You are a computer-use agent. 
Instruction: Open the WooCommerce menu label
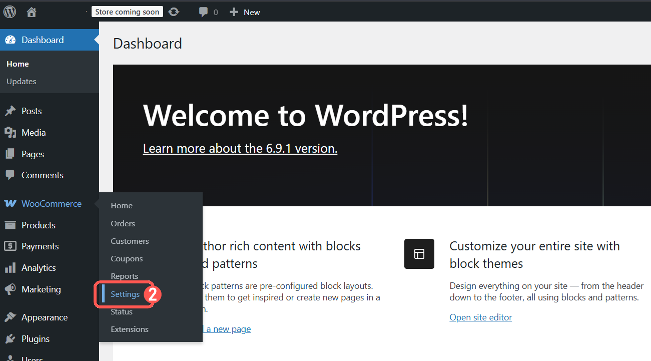pos(52,204)
